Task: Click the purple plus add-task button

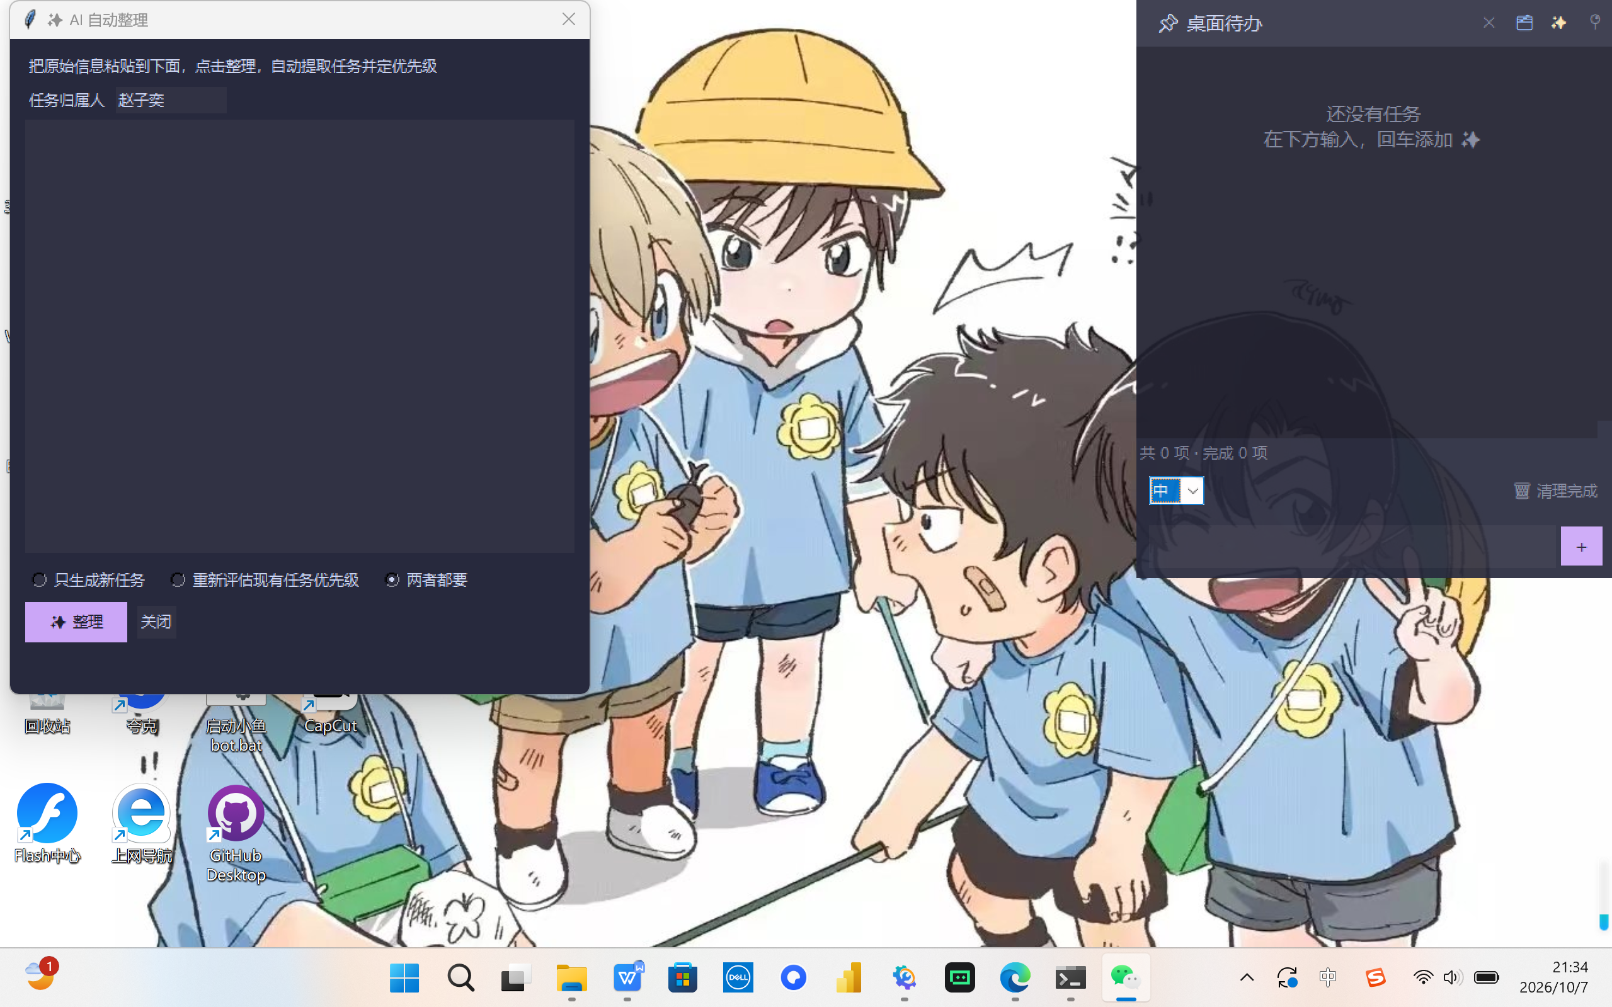Action: point(1581,547)
